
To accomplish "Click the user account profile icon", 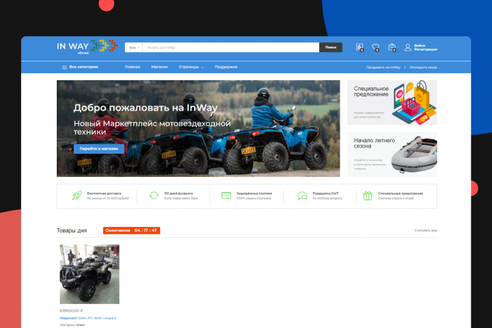I will (x=407, y=47).
